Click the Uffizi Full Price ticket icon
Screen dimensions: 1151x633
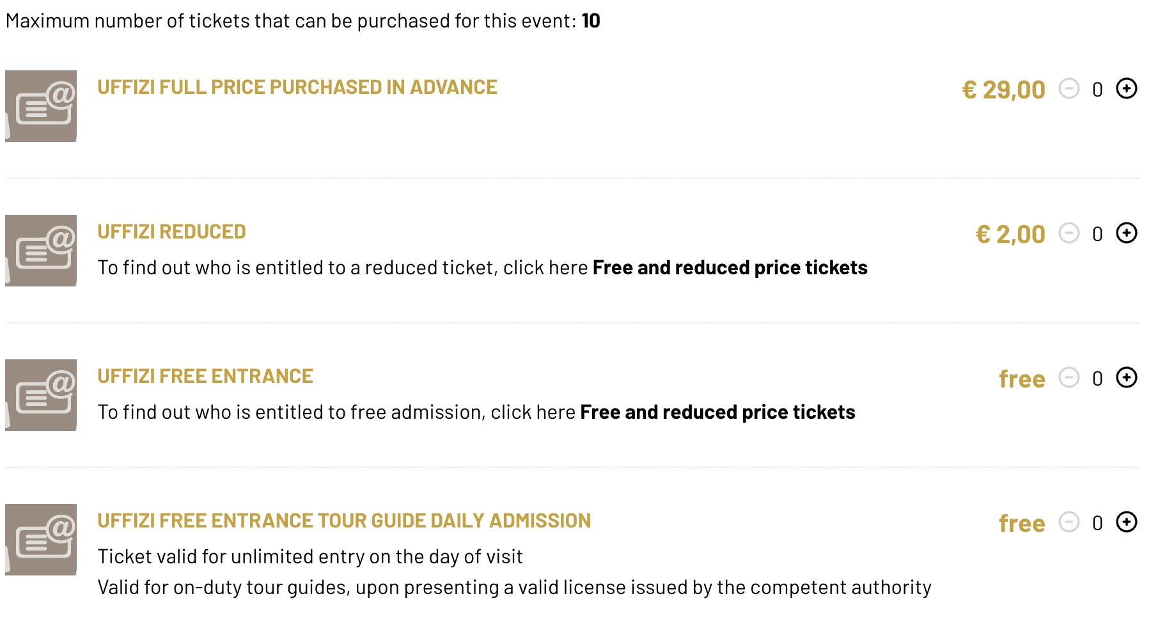point(41,106)
